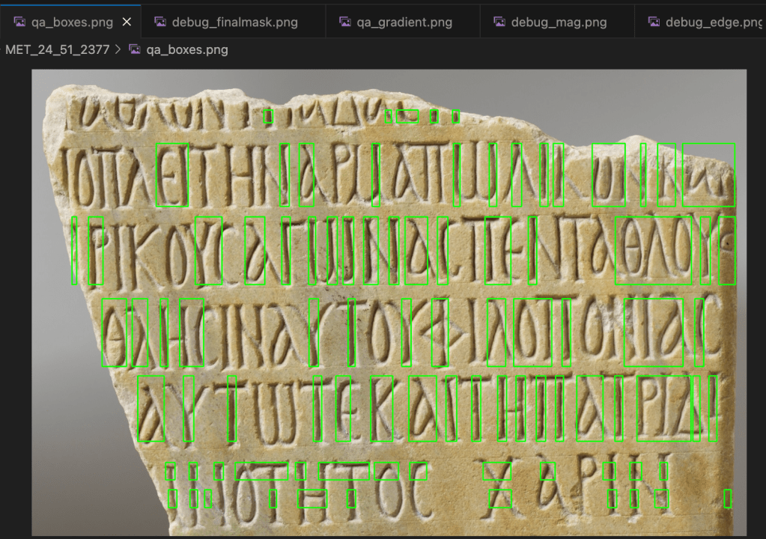The height and width of the screenshot is (539, 766).
Task: Click the image file icon on qa_boxes.png tab
Action: click(19, 22)
